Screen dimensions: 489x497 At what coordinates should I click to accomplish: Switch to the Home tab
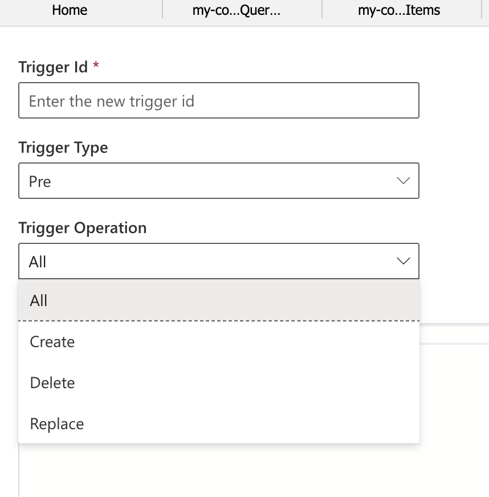70,10
